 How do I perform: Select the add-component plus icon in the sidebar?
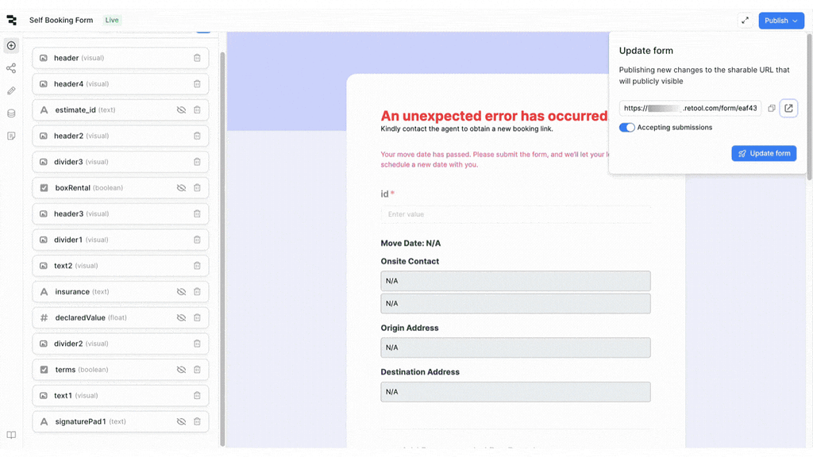click(x=11, y=45)
